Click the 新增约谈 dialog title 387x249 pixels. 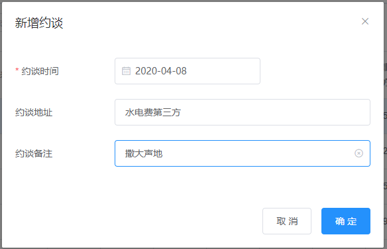tap(39, 23)
